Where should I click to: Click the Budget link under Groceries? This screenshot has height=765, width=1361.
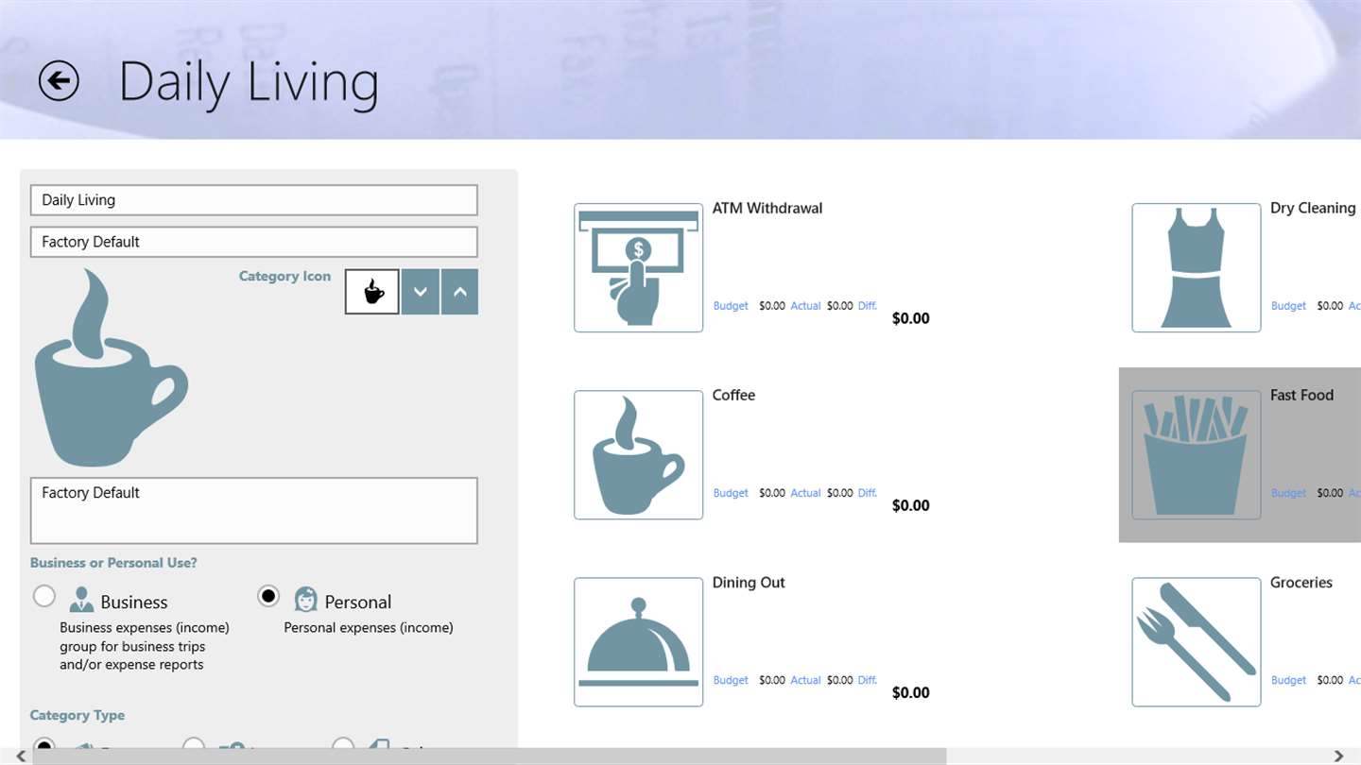[1288, 680]
